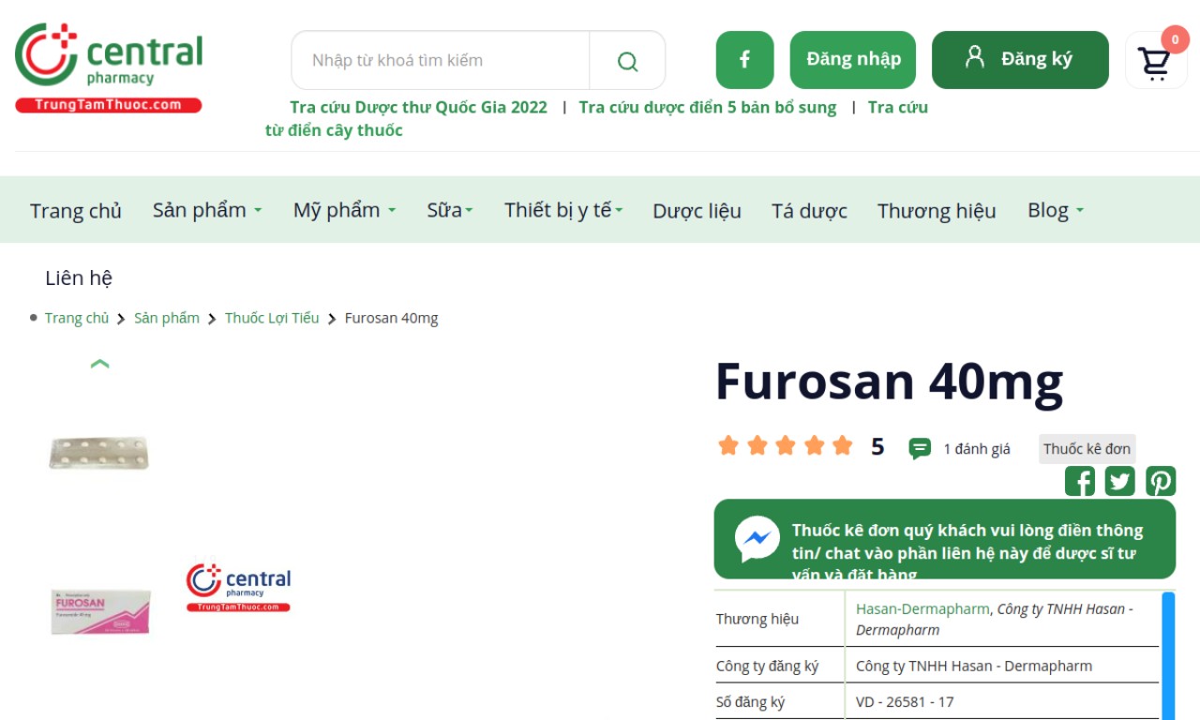Open the Facebook page button in header
Image resolution: width=1200 pixels, height=720 pixels.
pos(744,60)
